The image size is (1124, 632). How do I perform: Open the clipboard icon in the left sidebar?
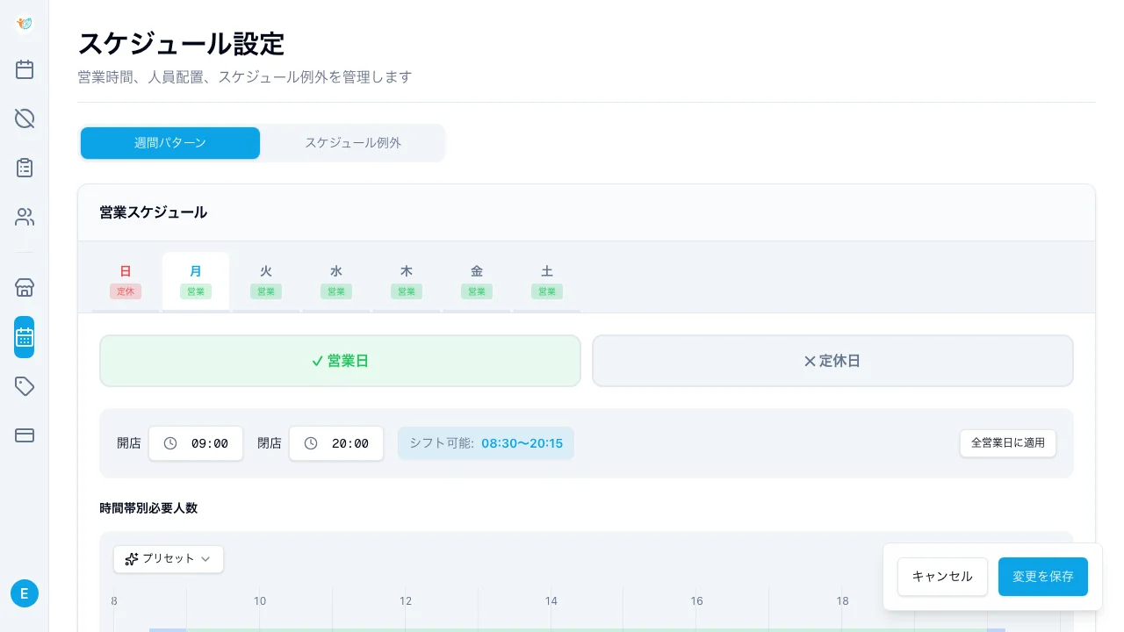(25, 167)
